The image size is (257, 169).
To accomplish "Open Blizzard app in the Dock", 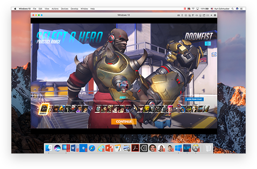I will click(x=187, y=148).
